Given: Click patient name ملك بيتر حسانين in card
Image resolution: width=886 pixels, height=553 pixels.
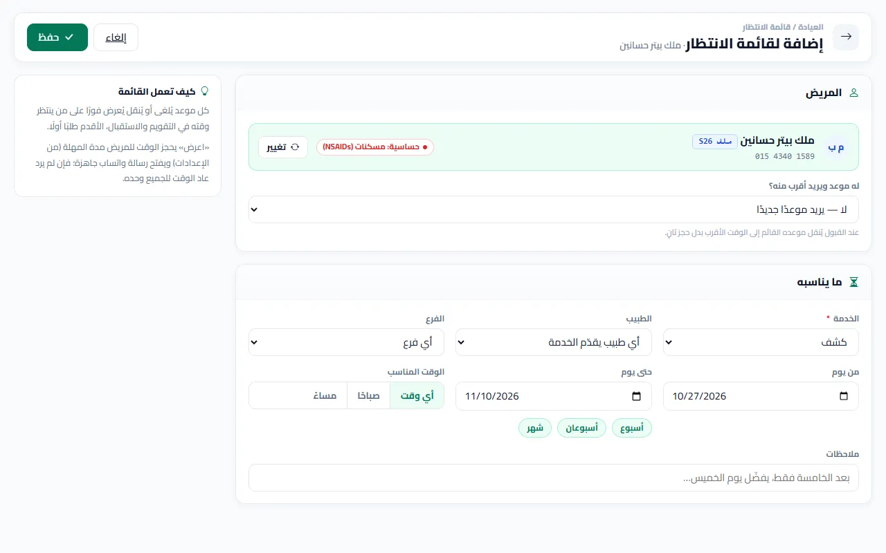Looking at the screenshot, I should point(778,141).
